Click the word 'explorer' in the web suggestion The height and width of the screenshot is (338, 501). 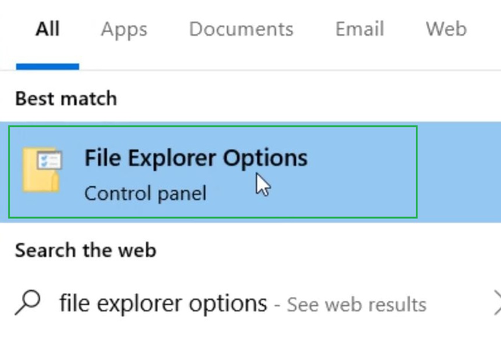click(x=153, y=304)
